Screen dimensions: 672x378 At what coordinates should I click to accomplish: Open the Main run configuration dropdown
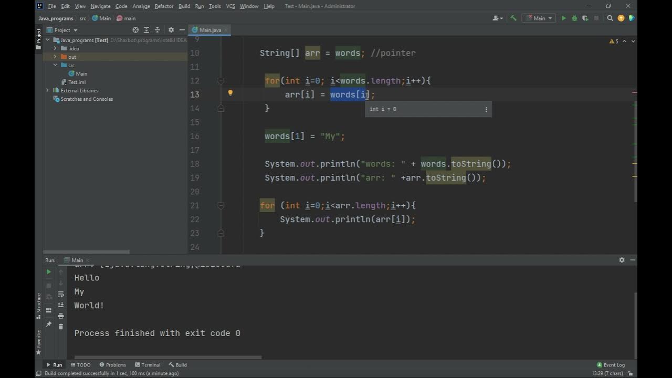(540, 18)
